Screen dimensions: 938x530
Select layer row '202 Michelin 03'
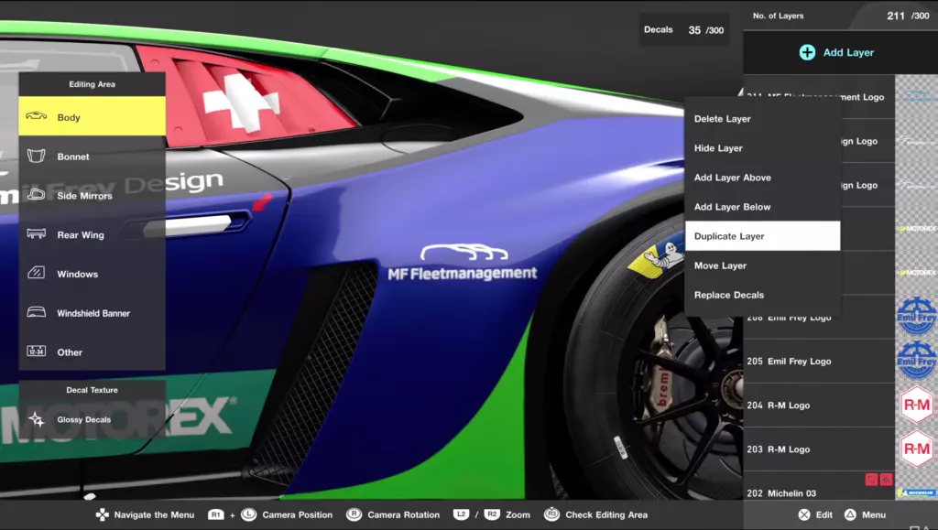tap(819, 486)
